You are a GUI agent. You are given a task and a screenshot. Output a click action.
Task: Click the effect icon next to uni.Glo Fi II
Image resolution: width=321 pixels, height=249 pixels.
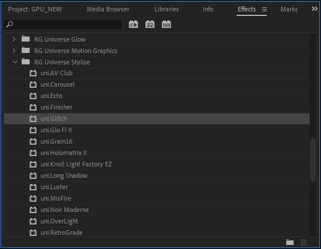(33, 130)
